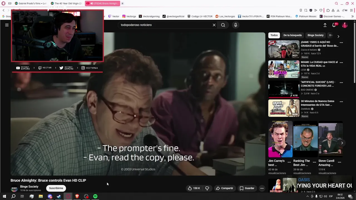356x200 pixels.
Task: Open YouTube notifications bell
Action: pos(334,25)
